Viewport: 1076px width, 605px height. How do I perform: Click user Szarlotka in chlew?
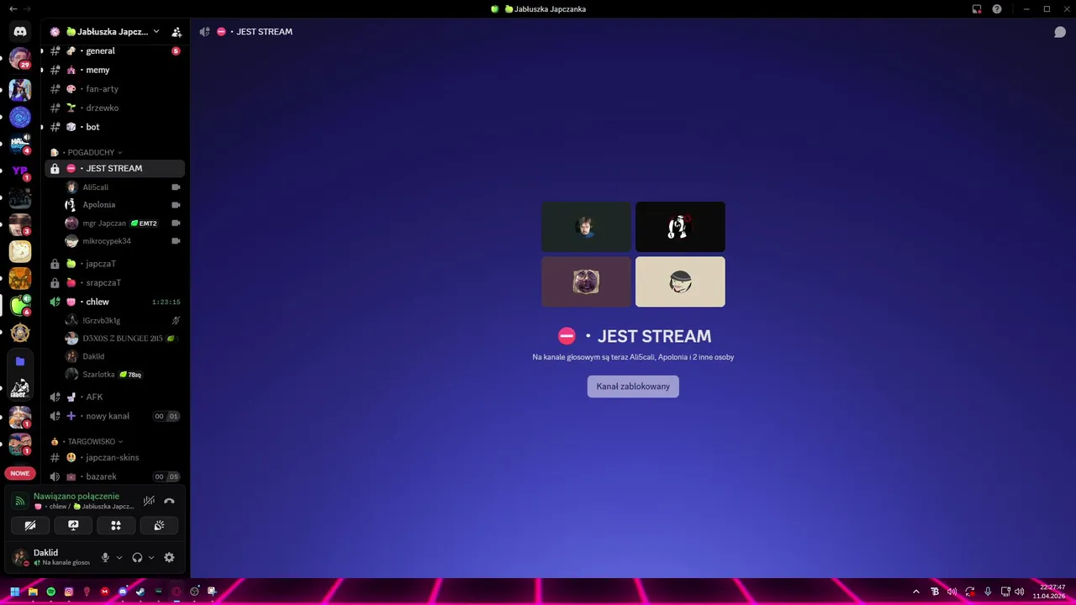124,375
